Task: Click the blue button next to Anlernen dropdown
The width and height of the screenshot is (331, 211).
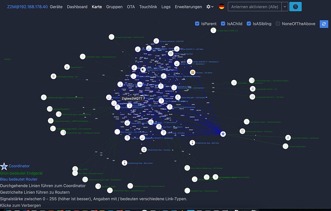Action: pyautogui.click(x=296, y=7)
